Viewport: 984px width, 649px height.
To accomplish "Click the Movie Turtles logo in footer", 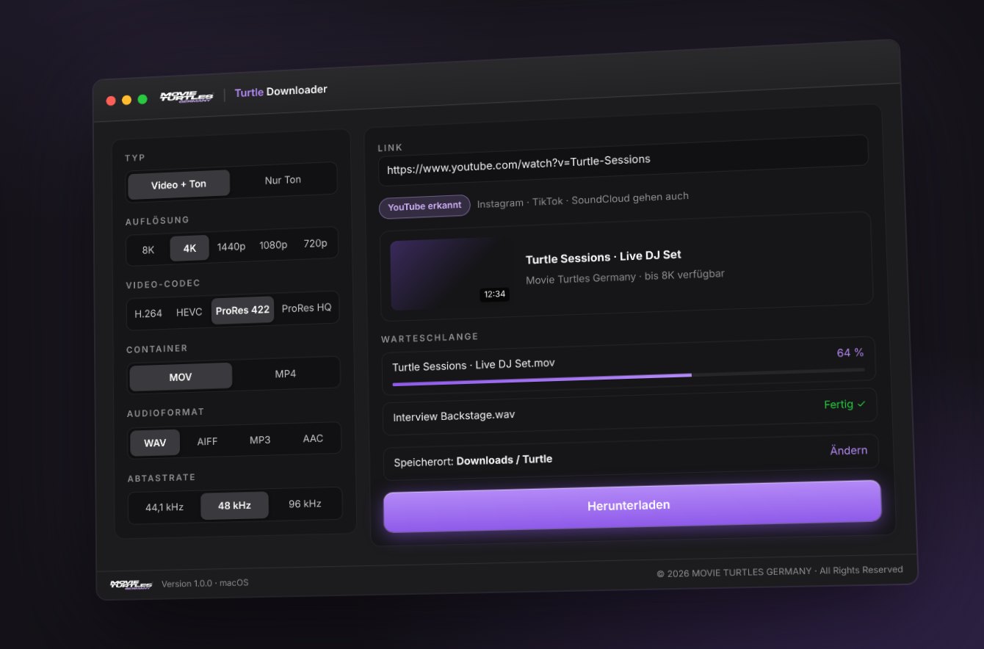I will click(131, 585).
